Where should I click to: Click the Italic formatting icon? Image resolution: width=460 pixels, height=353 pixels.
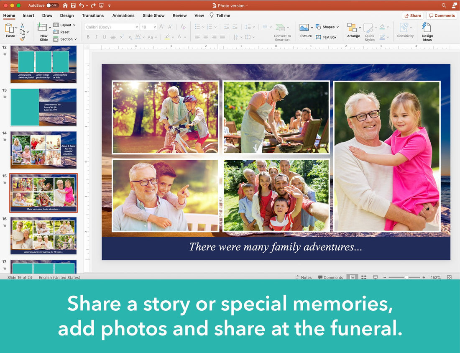(x=97, y=37)
